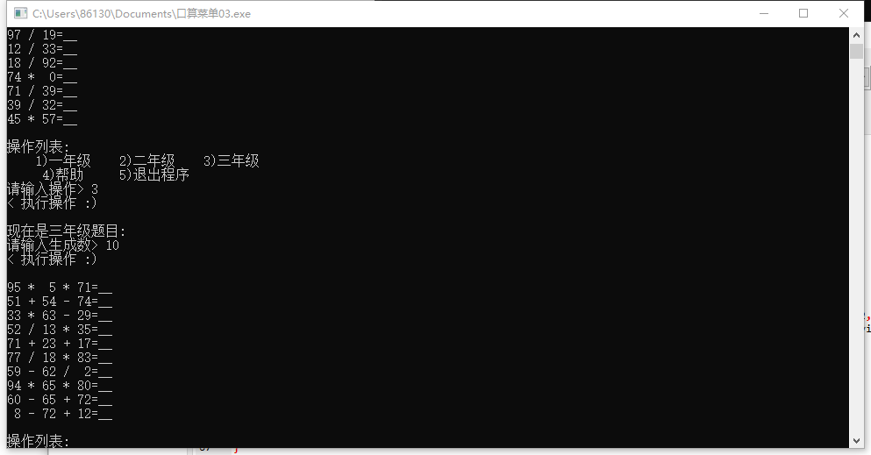Click the line '8 - 72 + 12=__'
This screenshot has width=871, height=455.
tap(63, 414)
